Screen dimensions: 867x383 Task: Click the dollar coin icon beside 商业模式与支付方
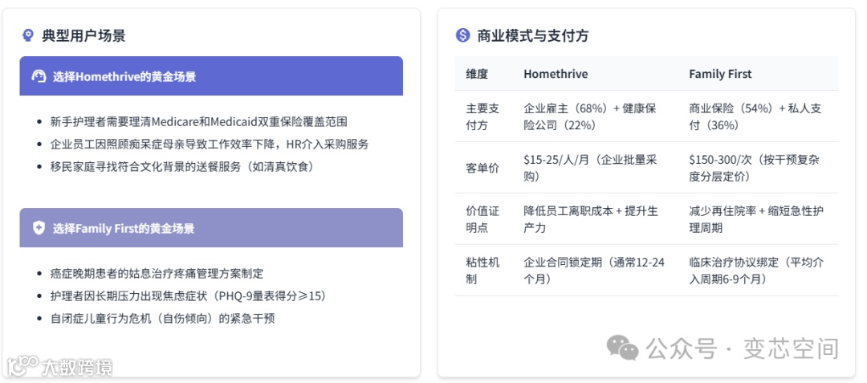[x=462, y=35]
